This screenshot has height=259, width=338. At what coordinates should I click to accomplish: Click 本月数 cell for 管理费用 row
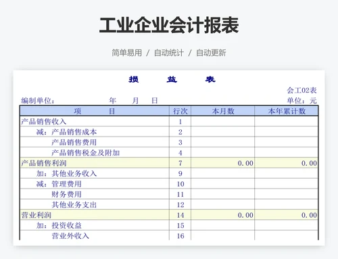pyautogui.click(x=223, y=184)
